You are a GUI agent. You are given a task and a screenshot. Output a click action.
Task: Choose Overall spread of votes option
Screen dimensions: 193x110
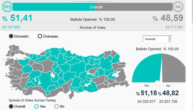pyautogui.click(x=11, y=106)
